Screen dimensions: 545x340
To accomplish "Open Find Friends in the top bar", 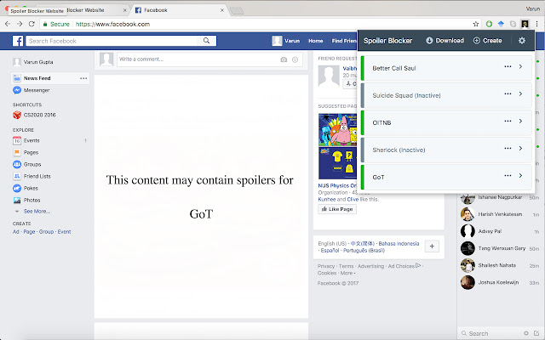I will point(344,41).
